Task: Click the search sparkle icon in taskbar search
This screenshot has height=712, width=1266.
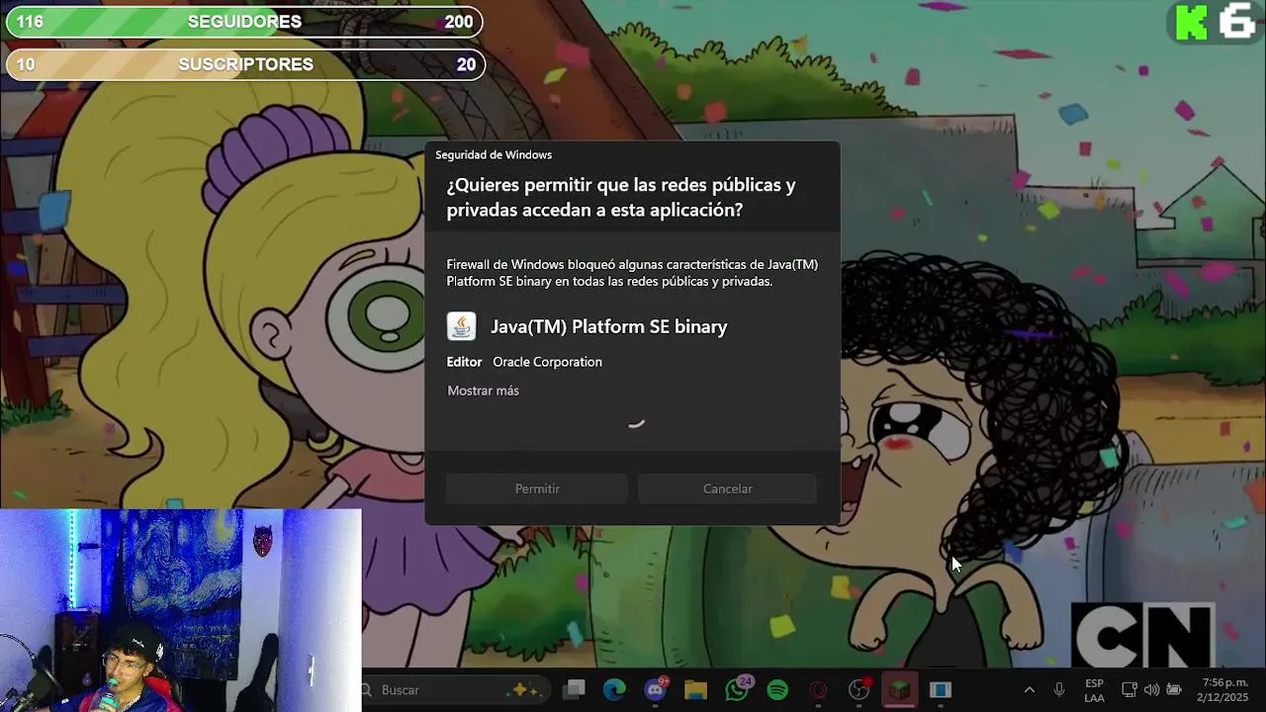Action: (x=524, y=689)
